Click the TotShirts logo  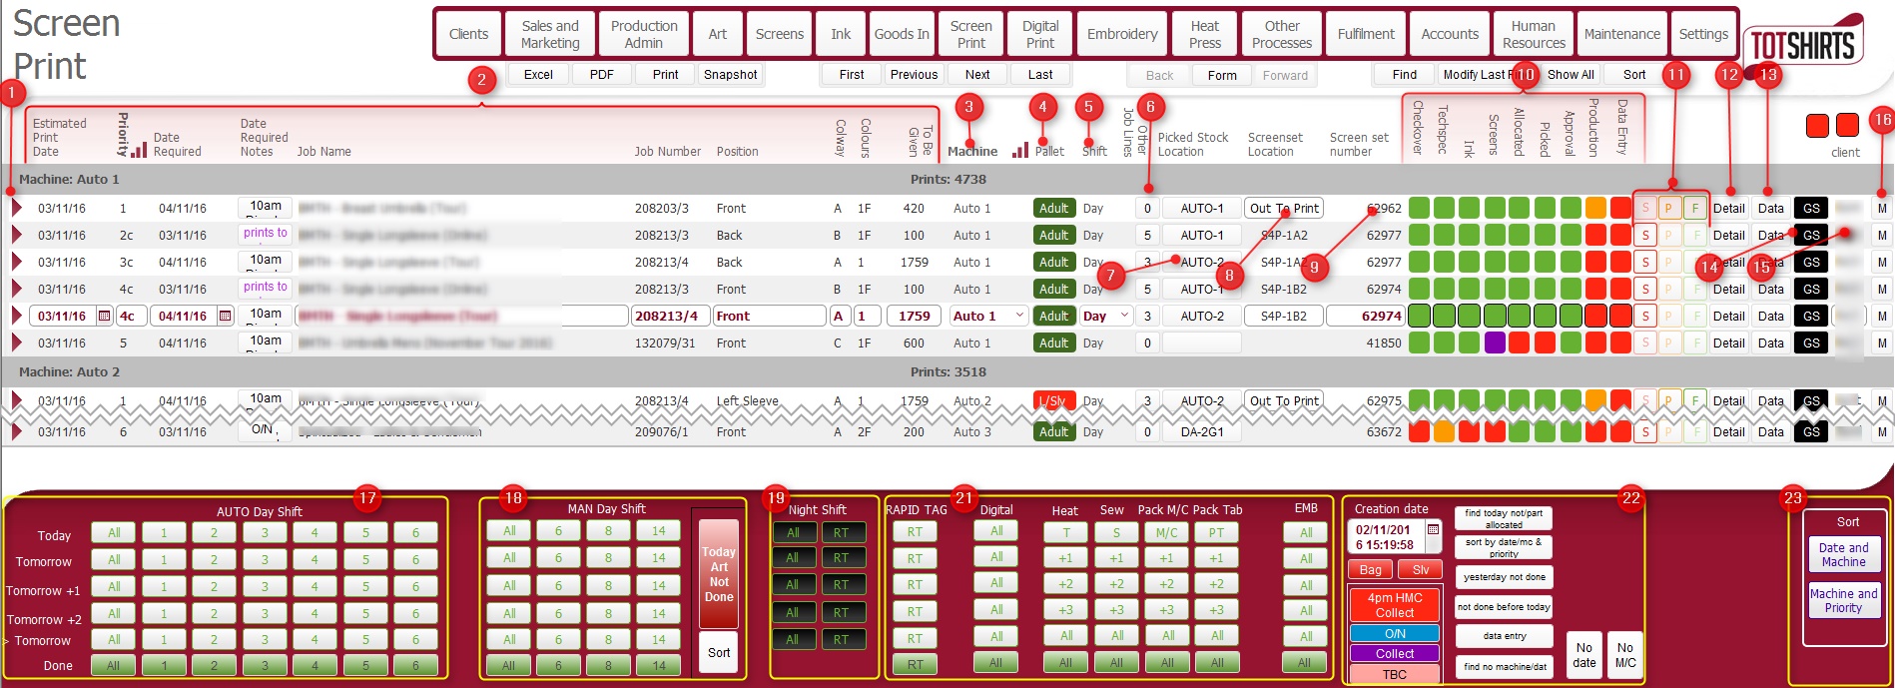point(1802,45)
